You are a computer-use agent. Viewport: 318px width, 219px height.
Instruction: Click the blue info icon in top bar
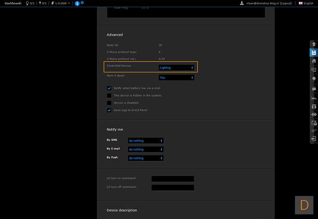[77, 3]
